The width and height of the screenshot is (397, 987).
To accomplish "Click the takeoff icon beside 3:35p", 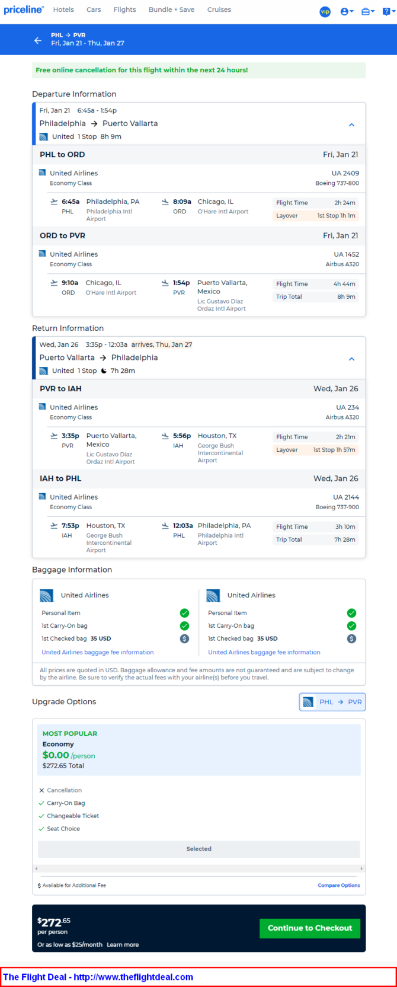I will (x=54, y=436).
